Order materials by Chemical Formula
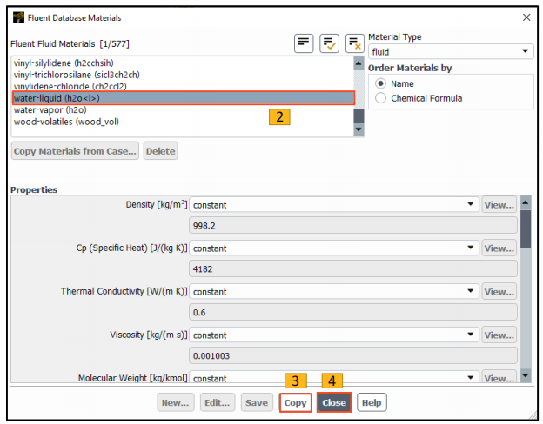Image resolution: width=543 pixels, height=424 pixels. [380, 98]
